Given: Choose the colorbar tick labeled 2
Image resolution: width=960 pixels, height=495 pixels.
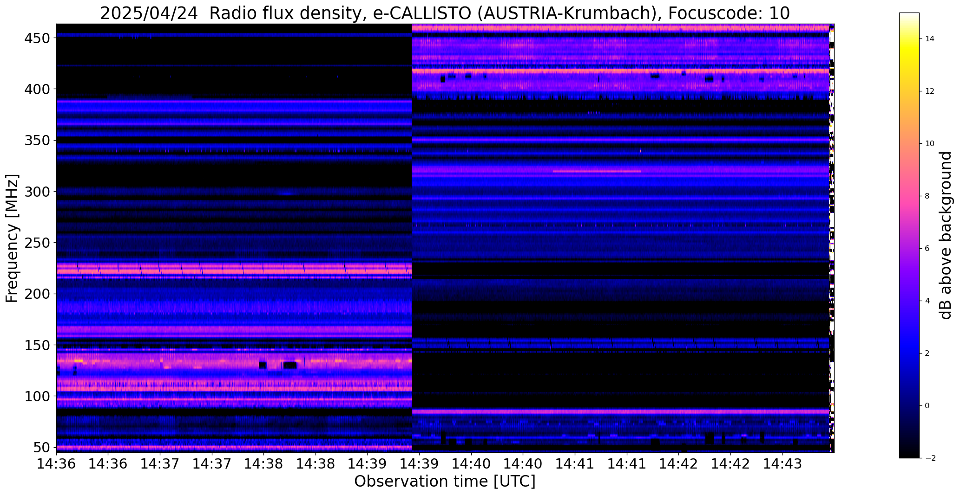Looking at the screenshot, I should (927, 354).
